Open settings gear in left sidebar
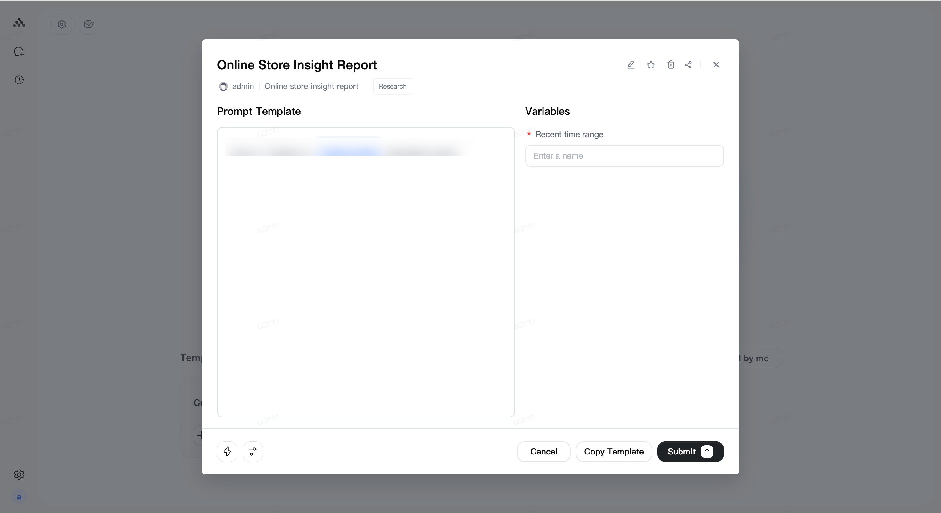The width and height of the screenshot is (941, 513). (19, 474)
